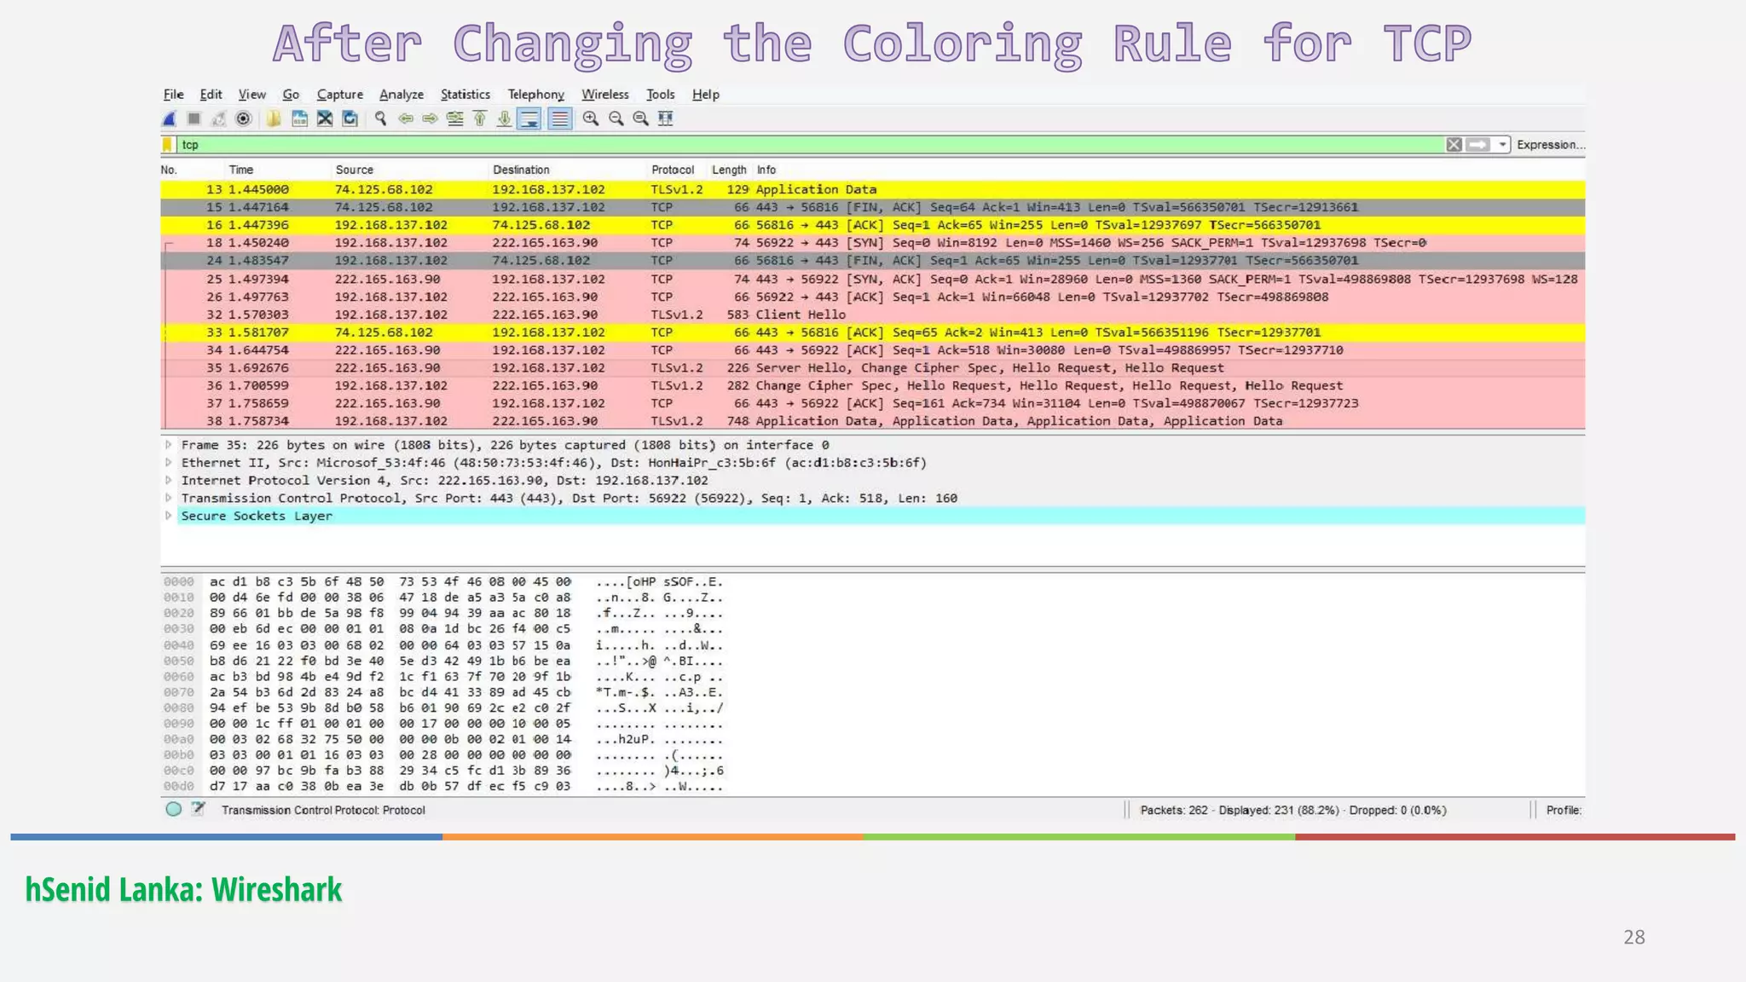Open a capture file with the folder icon
1746x982 pixels.
coord(274,118)
